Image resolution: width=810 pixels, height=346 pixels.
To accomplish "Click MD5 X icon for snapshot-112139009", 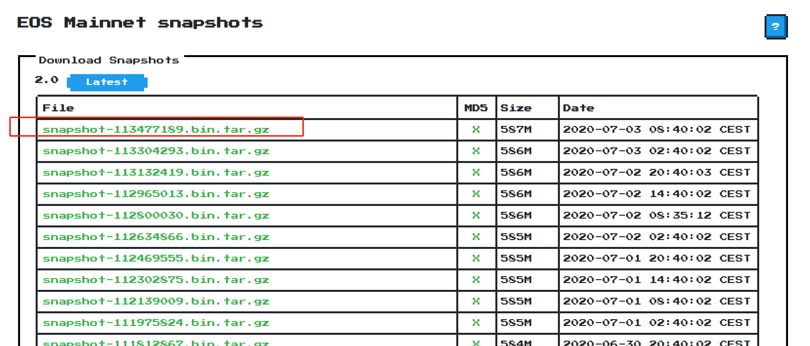I will pyautogui.click(x=476, y=301).
